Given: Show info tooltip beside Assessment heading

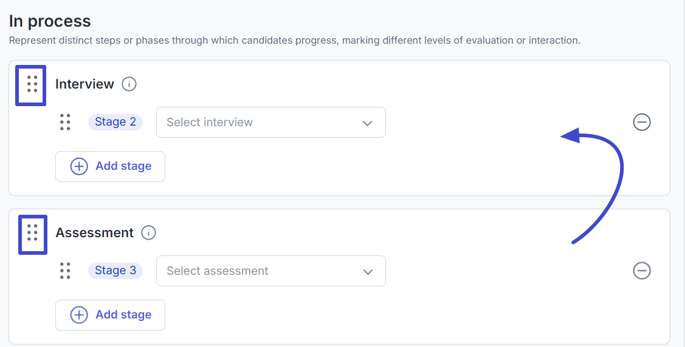Looking at the screenshot, I should (x=148, y=233).
